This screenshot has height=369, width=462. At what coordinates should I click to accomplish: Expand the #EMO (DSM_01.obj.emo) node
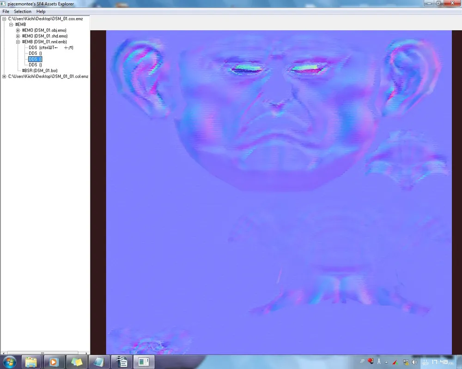[18, 30]
